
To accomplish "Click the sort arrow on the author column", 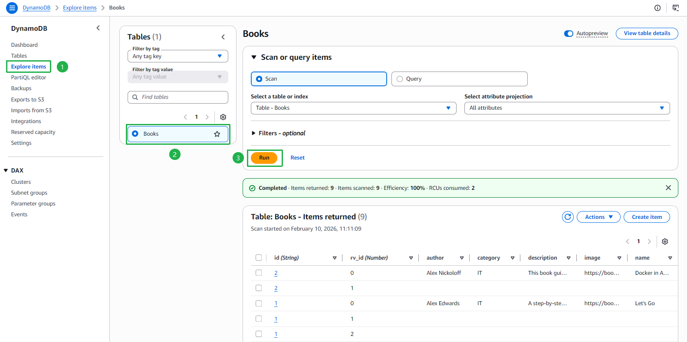I will click(462, 258).
